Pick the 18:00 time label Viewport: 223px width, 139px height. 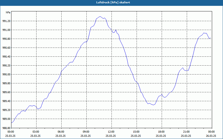click(x=162, y=132)
